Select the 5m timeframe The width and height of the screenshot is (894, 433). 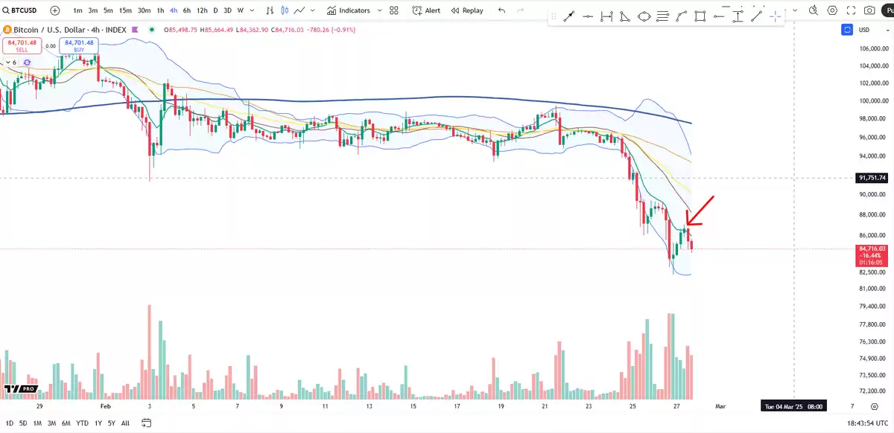coord(109,10)
